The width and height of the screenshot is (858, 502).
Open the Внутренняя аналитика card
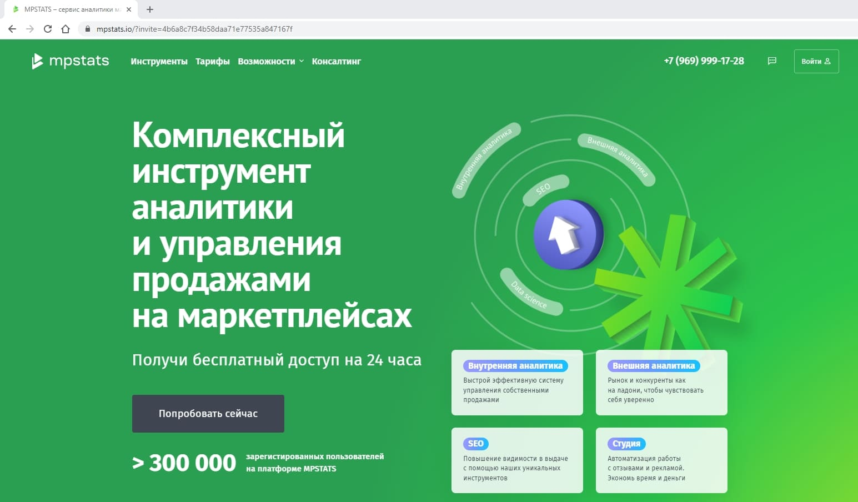517,383
